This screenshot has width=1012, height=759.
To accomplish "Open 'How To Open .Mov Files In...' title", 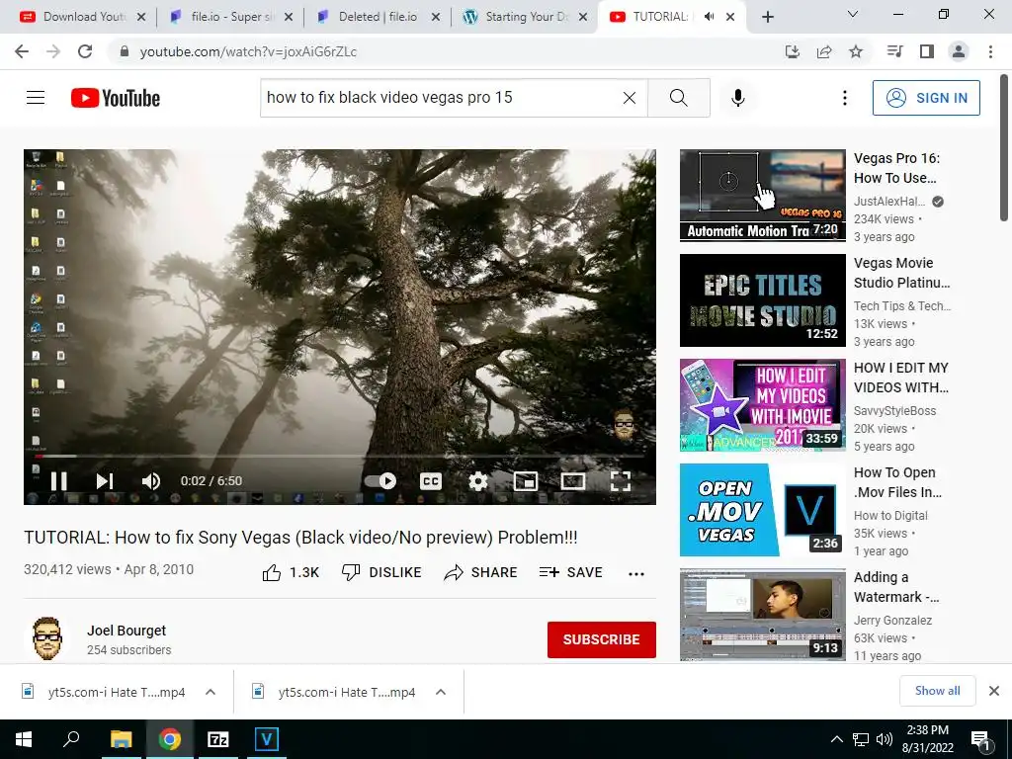I will click(897, 482).
